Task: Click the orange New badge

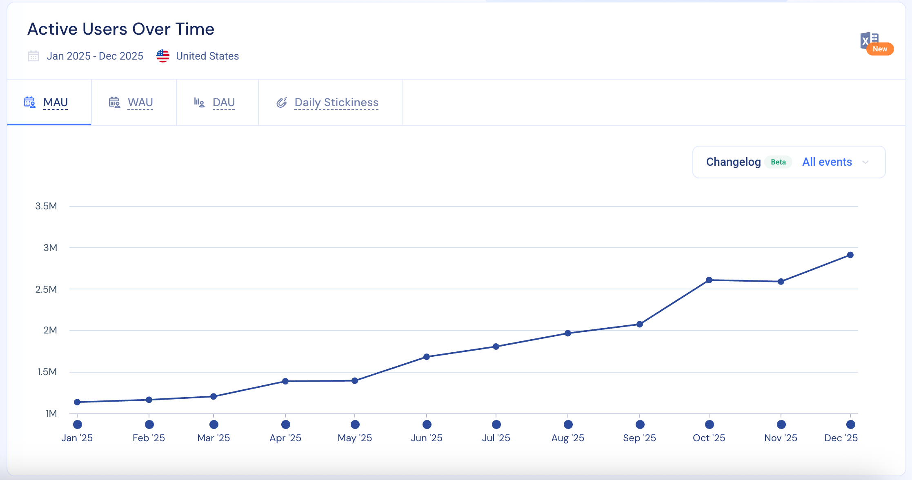Action: point(880,49)
